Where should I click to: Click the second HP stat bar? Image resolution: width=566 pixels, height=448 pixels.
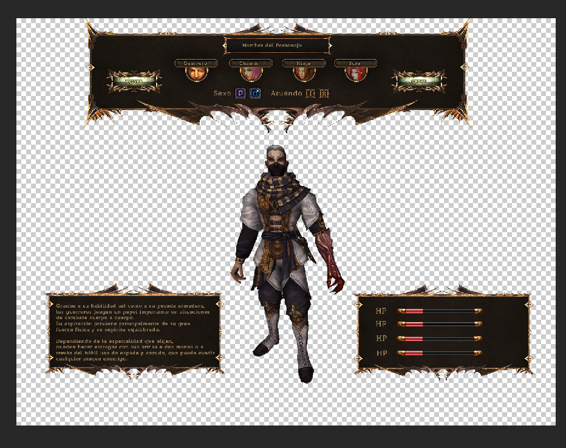click(x=440, y=324)
